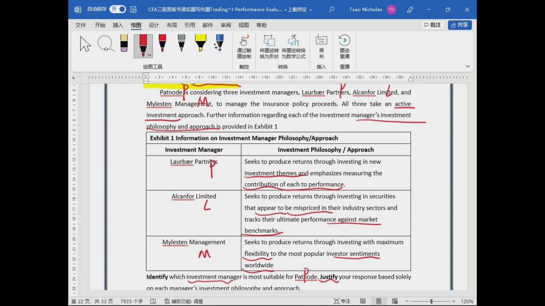Select the yellow highlighter pen
The image size is (545, 306).
click(x=201, y=43)
